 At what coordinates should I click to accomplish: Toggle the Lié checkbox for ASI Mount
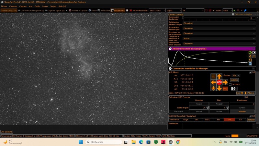click(x=250, y=72)
